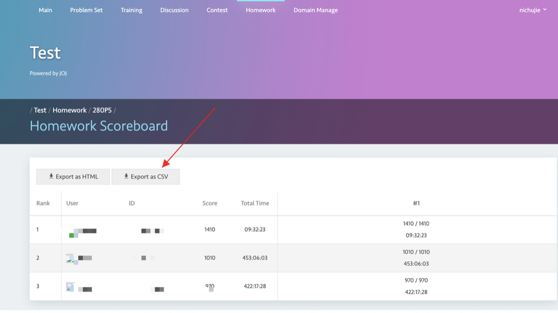Viewport: 558px width, 313px height.
Task: Switch to the Homework tab
Action: (x=260, y=10)
